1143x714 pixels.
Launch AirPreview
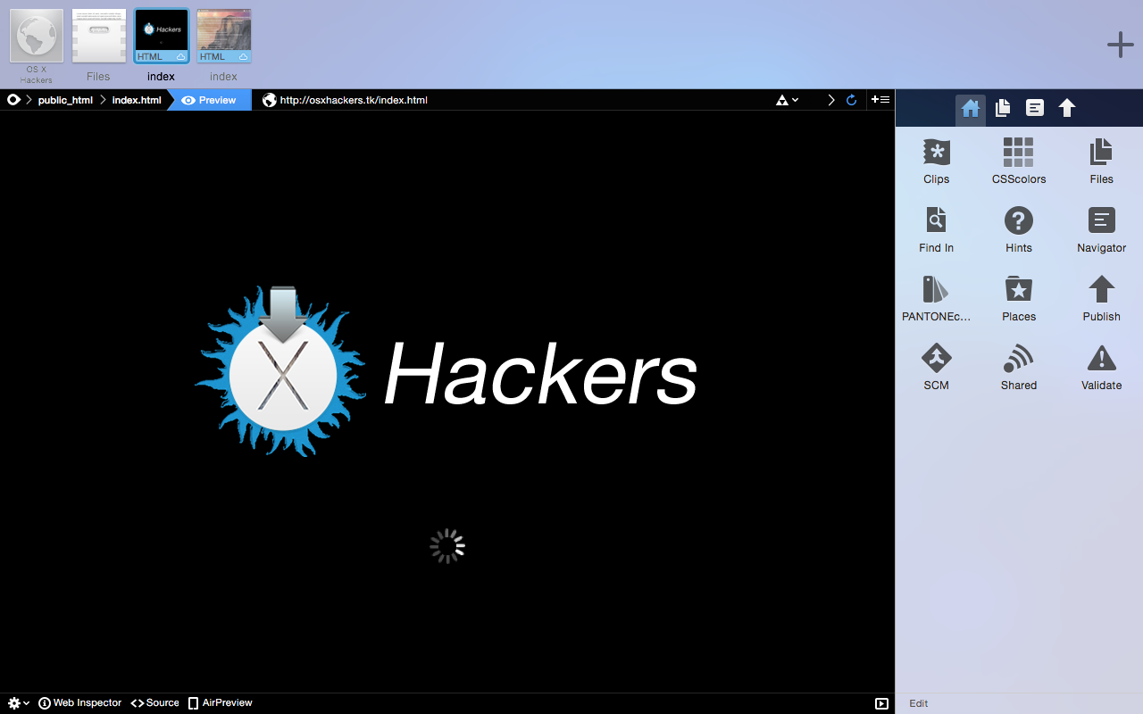pyautogui.click(x=221, y=703)
